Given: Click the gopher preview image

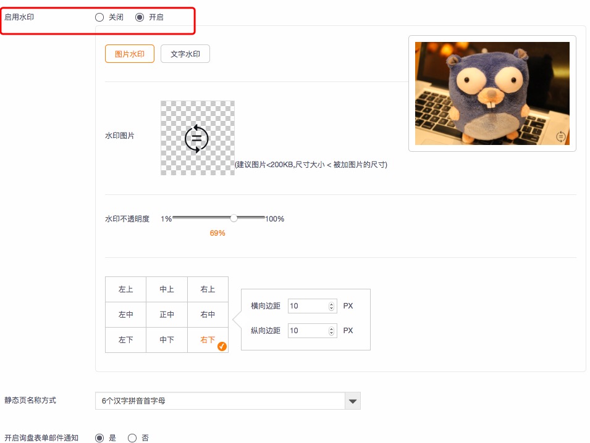Looking at the screenshot, I should [492, 93].
